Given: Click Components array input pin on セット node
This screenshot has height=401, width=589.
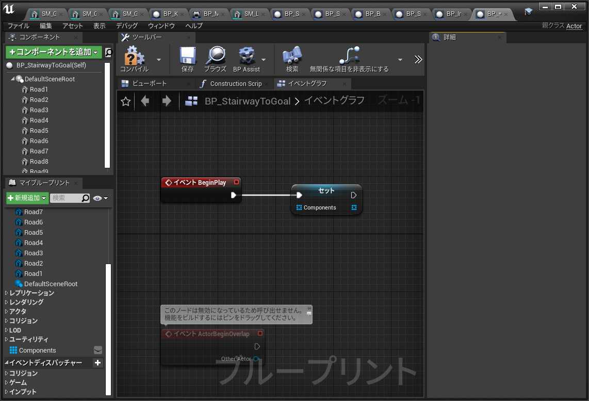Looking at the screenshot, I should click(299, 207).
